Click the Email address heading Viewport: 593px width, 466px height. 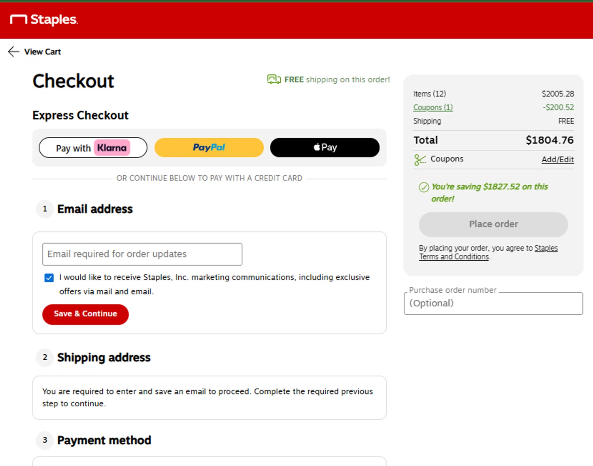(95, 209)
